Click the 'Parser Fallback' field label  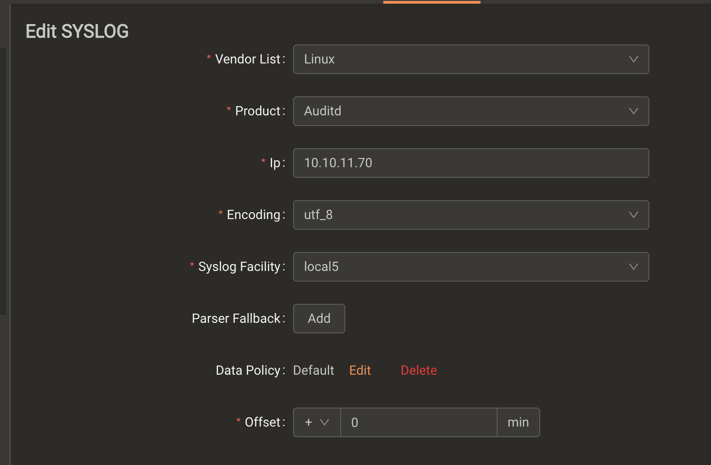(x=236, y=319)
